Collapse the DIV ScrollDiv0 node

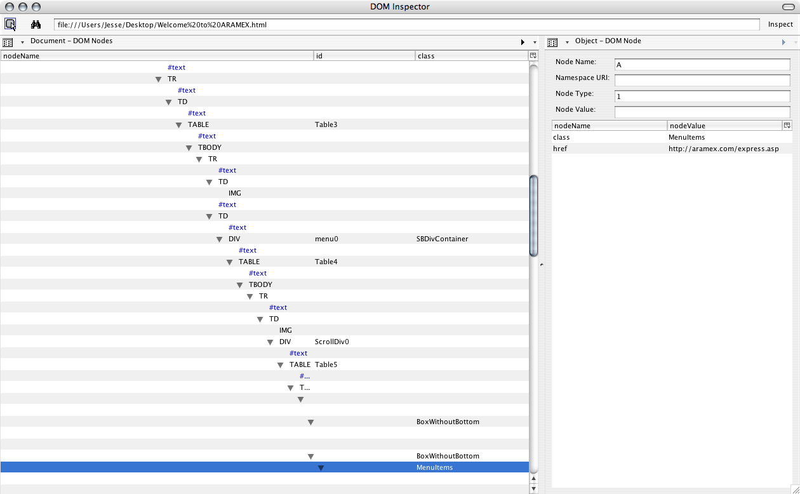[270, 342]
